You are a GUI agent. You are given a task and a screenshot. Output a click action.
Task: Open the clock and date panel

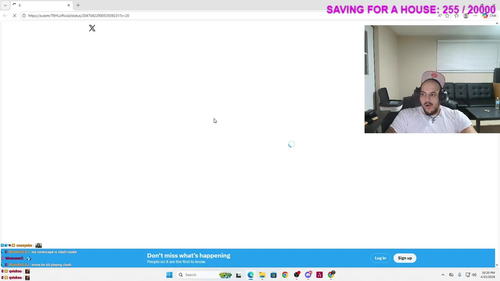coord(488,275)
